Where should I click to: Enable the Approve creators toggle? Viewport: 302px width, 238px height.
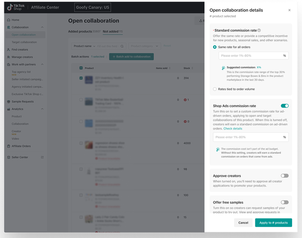pyautogui.click(x=285, y=176)
